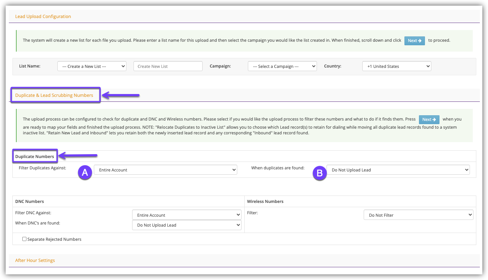Click the Create New List text field

click(168, 66)
